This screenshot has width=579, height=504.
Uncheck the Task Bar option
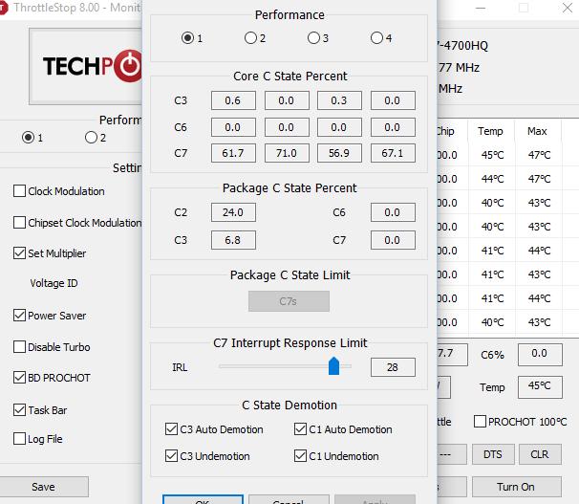pyautogui.click(x=19, y=409)
